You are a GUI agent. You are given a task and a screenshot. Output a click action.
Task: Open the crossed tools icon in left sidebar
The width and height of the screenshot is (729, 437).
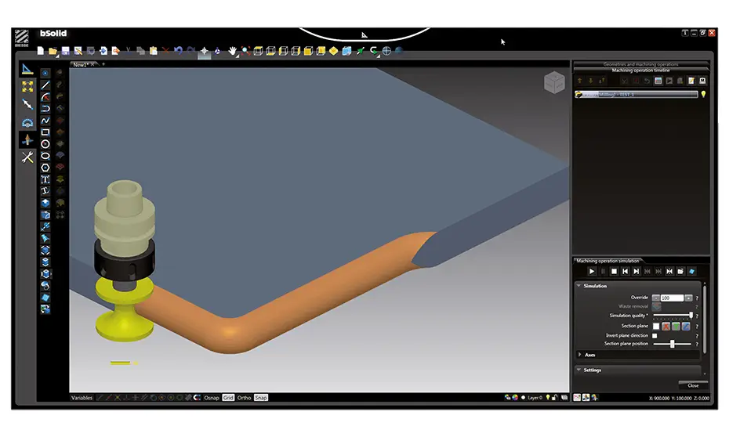click(27, 157)
